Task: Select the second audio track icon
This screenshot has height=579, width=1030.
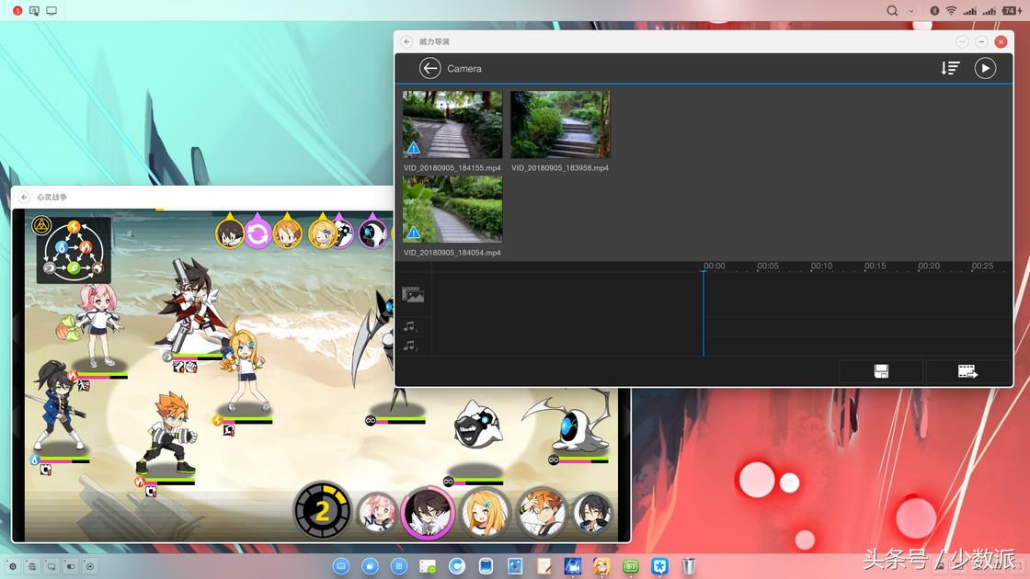Action: point(410,346)
